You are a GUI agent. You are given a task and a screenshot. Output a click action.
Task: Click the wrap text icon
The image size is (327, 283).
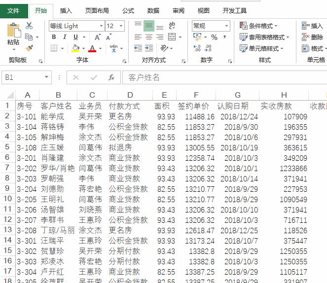point(172,26)
